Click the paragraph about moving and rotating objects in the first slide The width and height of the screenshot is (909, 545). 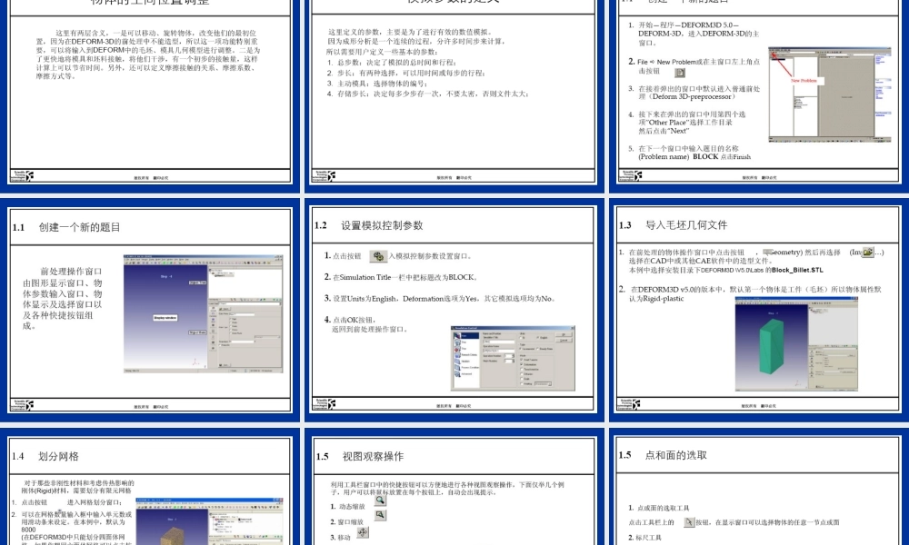(x=148, y=54)
